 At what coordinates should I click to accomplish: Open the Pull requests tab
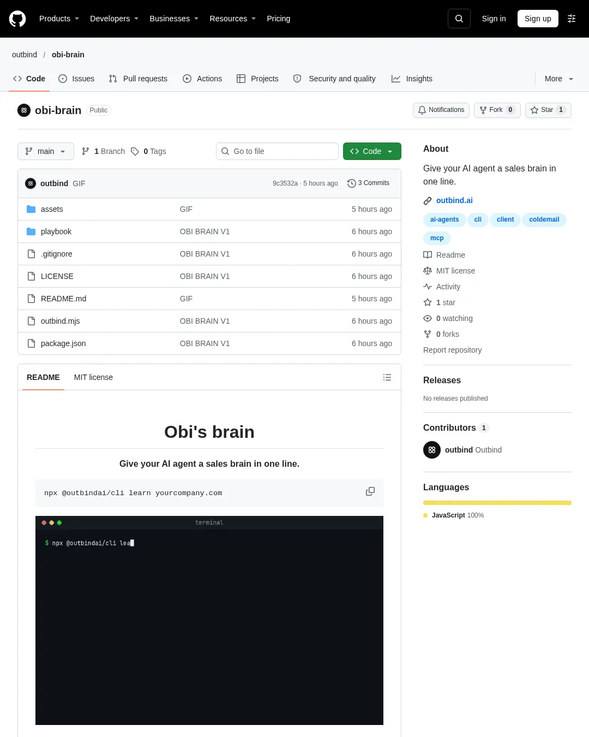[139, 79]
